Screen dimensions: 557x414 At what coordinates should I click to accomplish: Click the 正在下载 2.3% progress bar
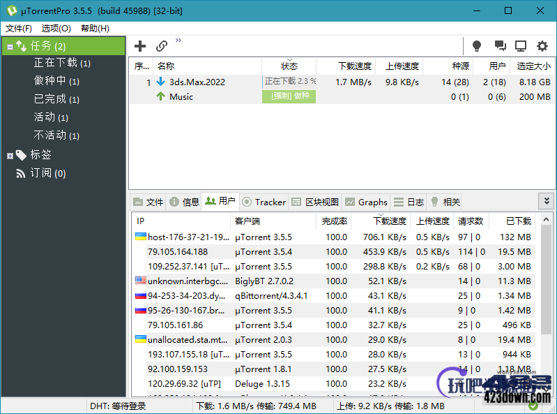click(289, 82)
